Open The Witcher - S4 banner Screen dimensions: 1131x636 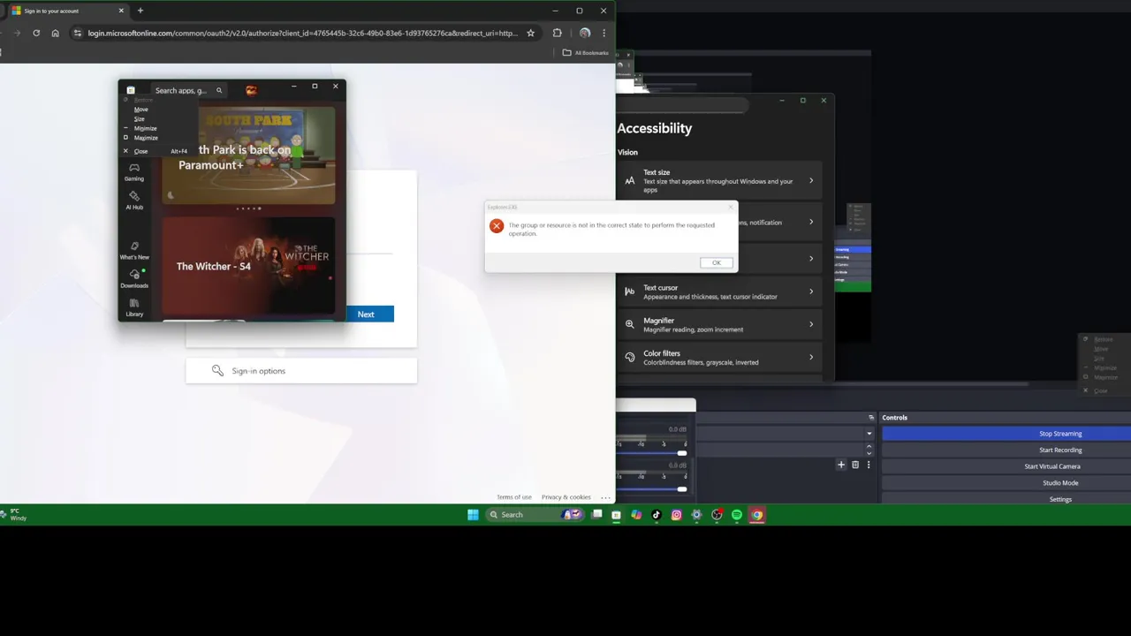(x=248, y=266)
